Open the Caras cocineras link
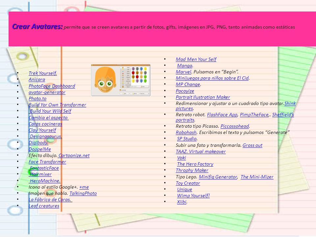Image resolution: width=316 pixels, height=237 pixels. tap(45, 124)
